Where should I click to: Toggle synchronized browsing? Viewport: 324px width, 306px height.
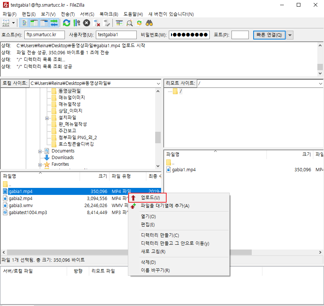139,23
